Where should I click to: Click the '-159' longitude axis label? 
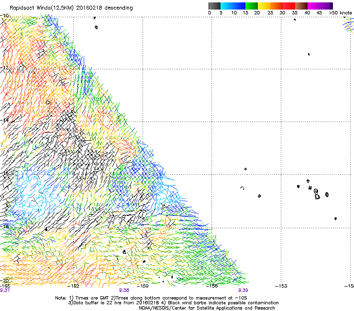(143, 286)
